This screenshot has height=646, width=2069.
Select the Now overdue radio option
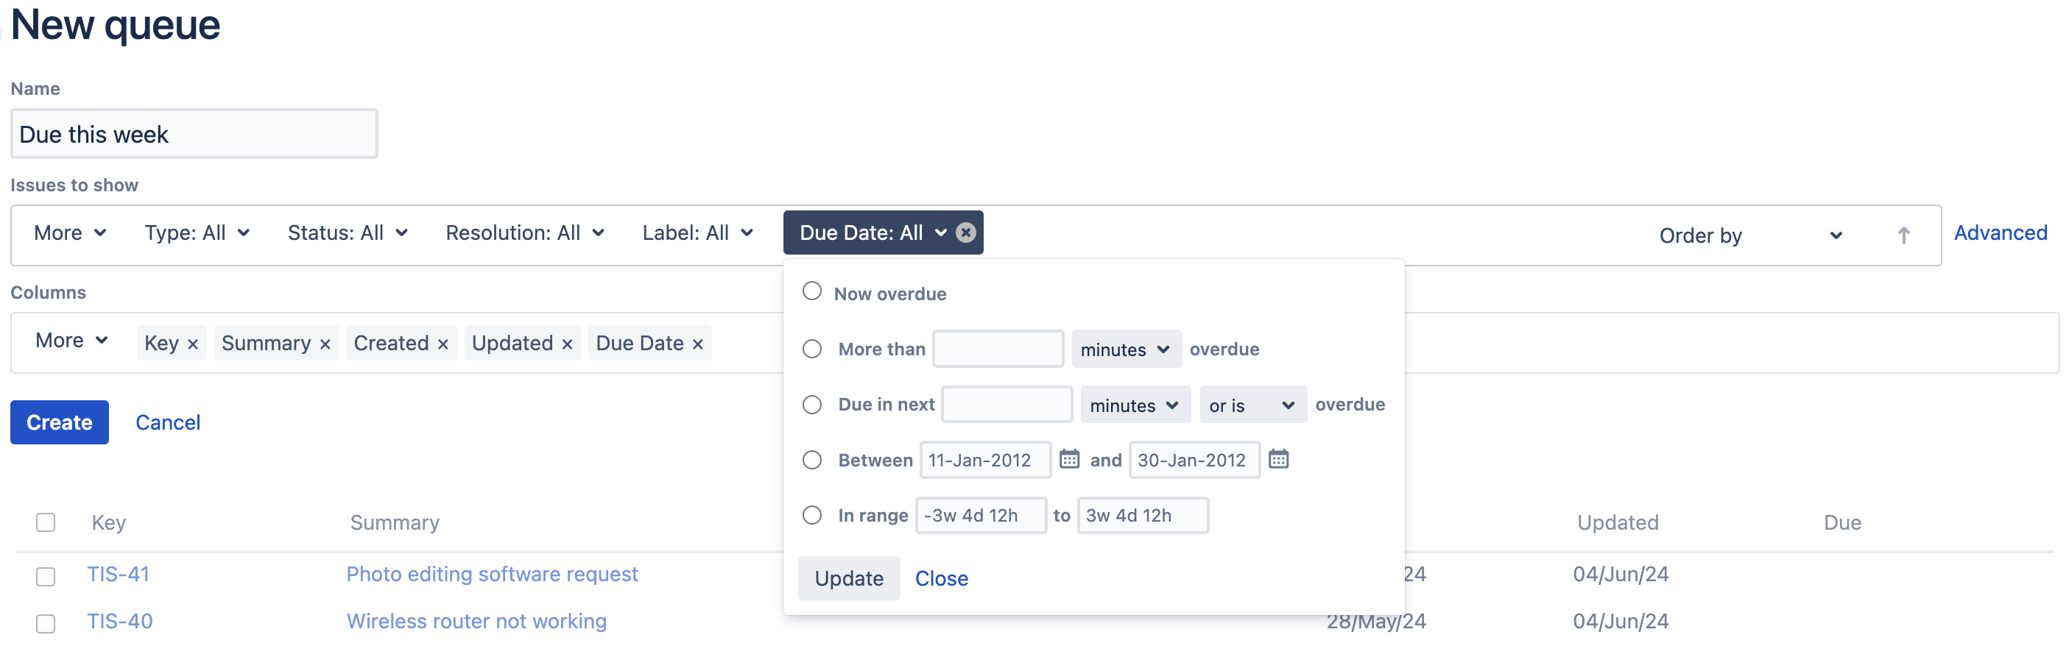pyautogui.click(x=812, y=291)
